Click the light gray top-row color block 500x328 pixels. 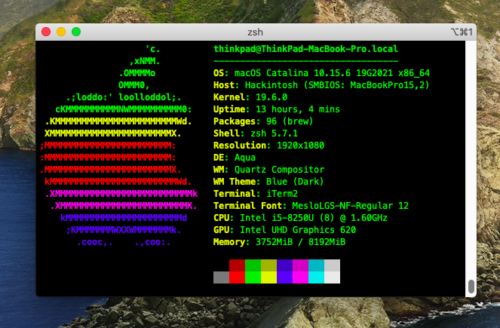click(x=333, y=265)
